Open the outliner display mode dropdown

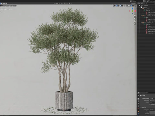click(x=139, y=4)
